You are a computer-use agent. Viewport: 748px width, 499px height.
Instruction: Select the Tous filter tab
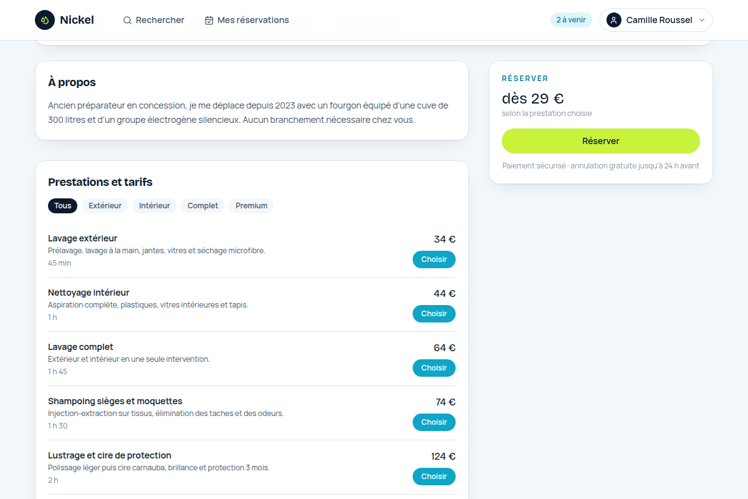[62, 206]
